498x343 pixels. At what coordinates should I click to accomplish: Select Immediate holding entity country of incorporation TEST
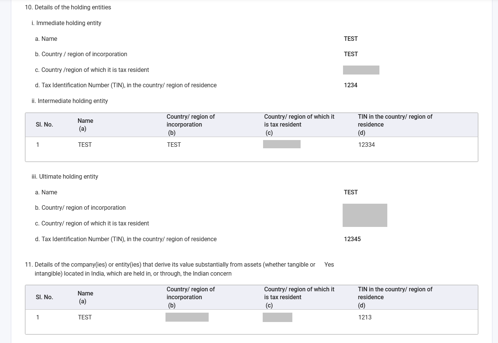pyautogui.click(x=351, y=54)
